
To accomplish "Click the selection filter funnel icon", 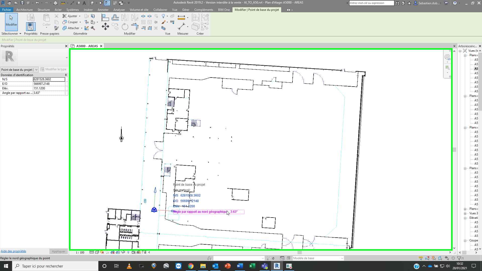I will [459, 258].
